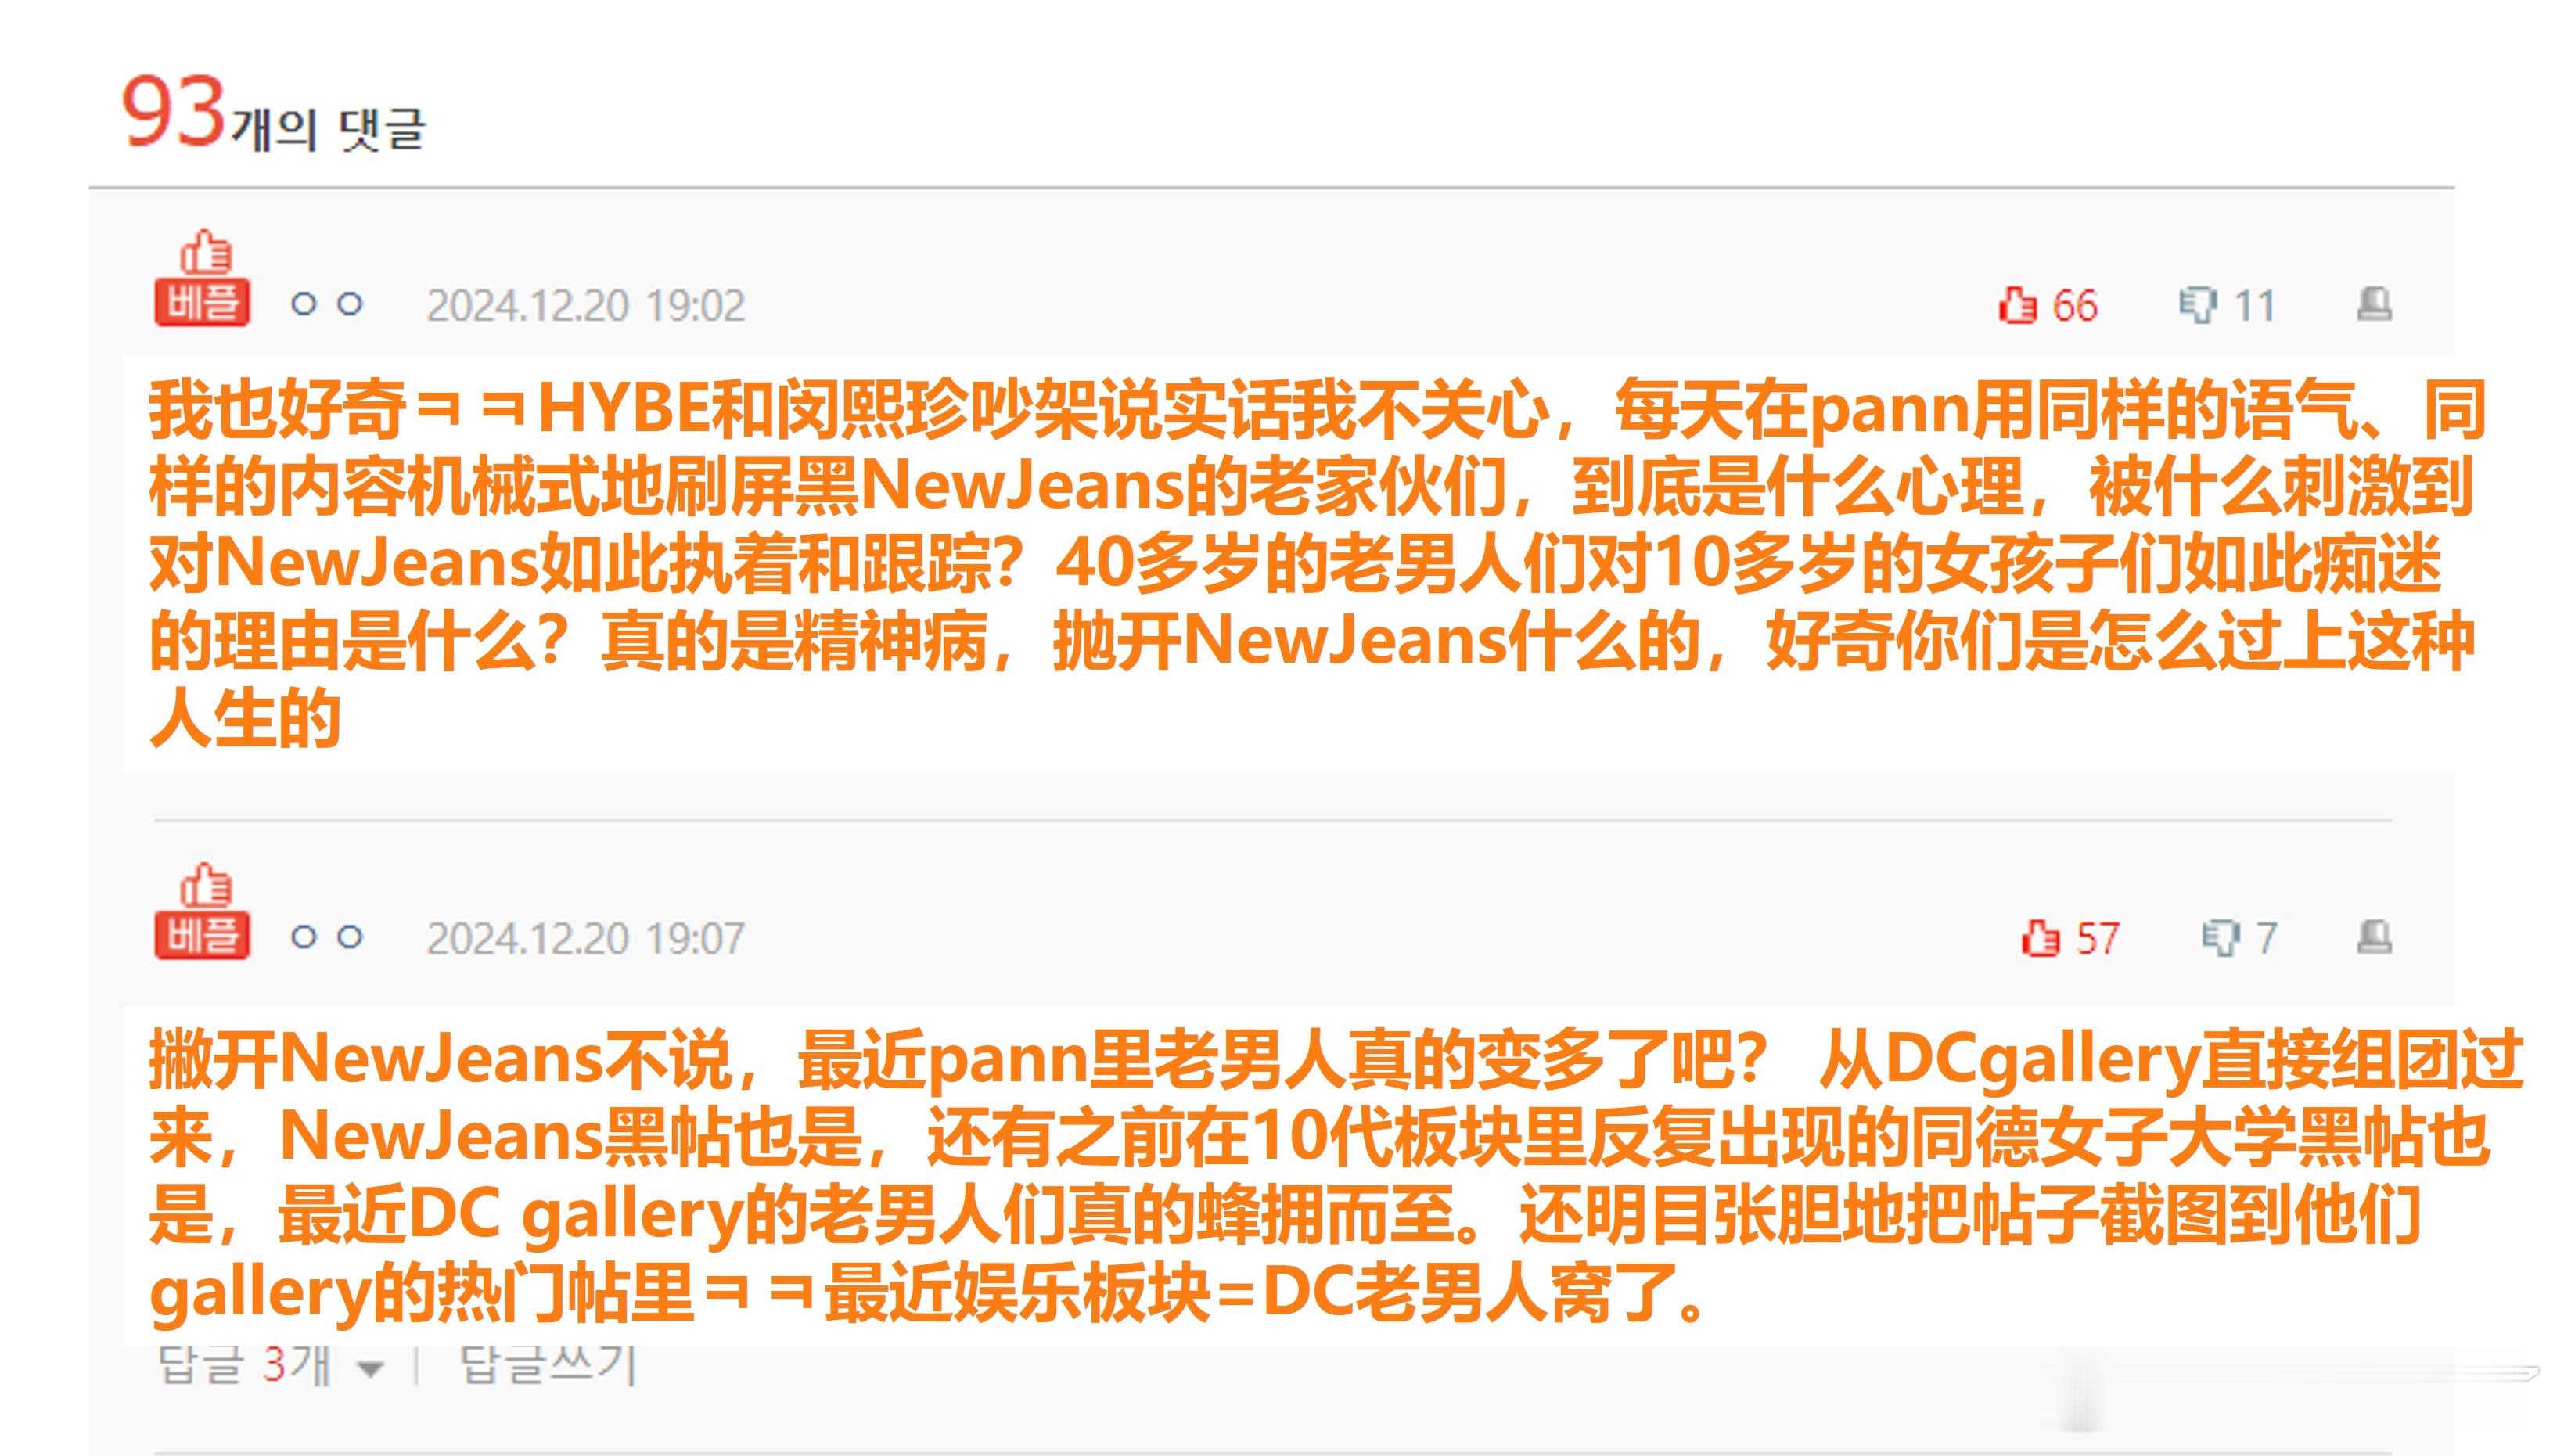The height and width of the screenshot is (1456, 2564).
Task: Click the 2024.12.20 19:07 timestamp
Action: pos(586,939)
